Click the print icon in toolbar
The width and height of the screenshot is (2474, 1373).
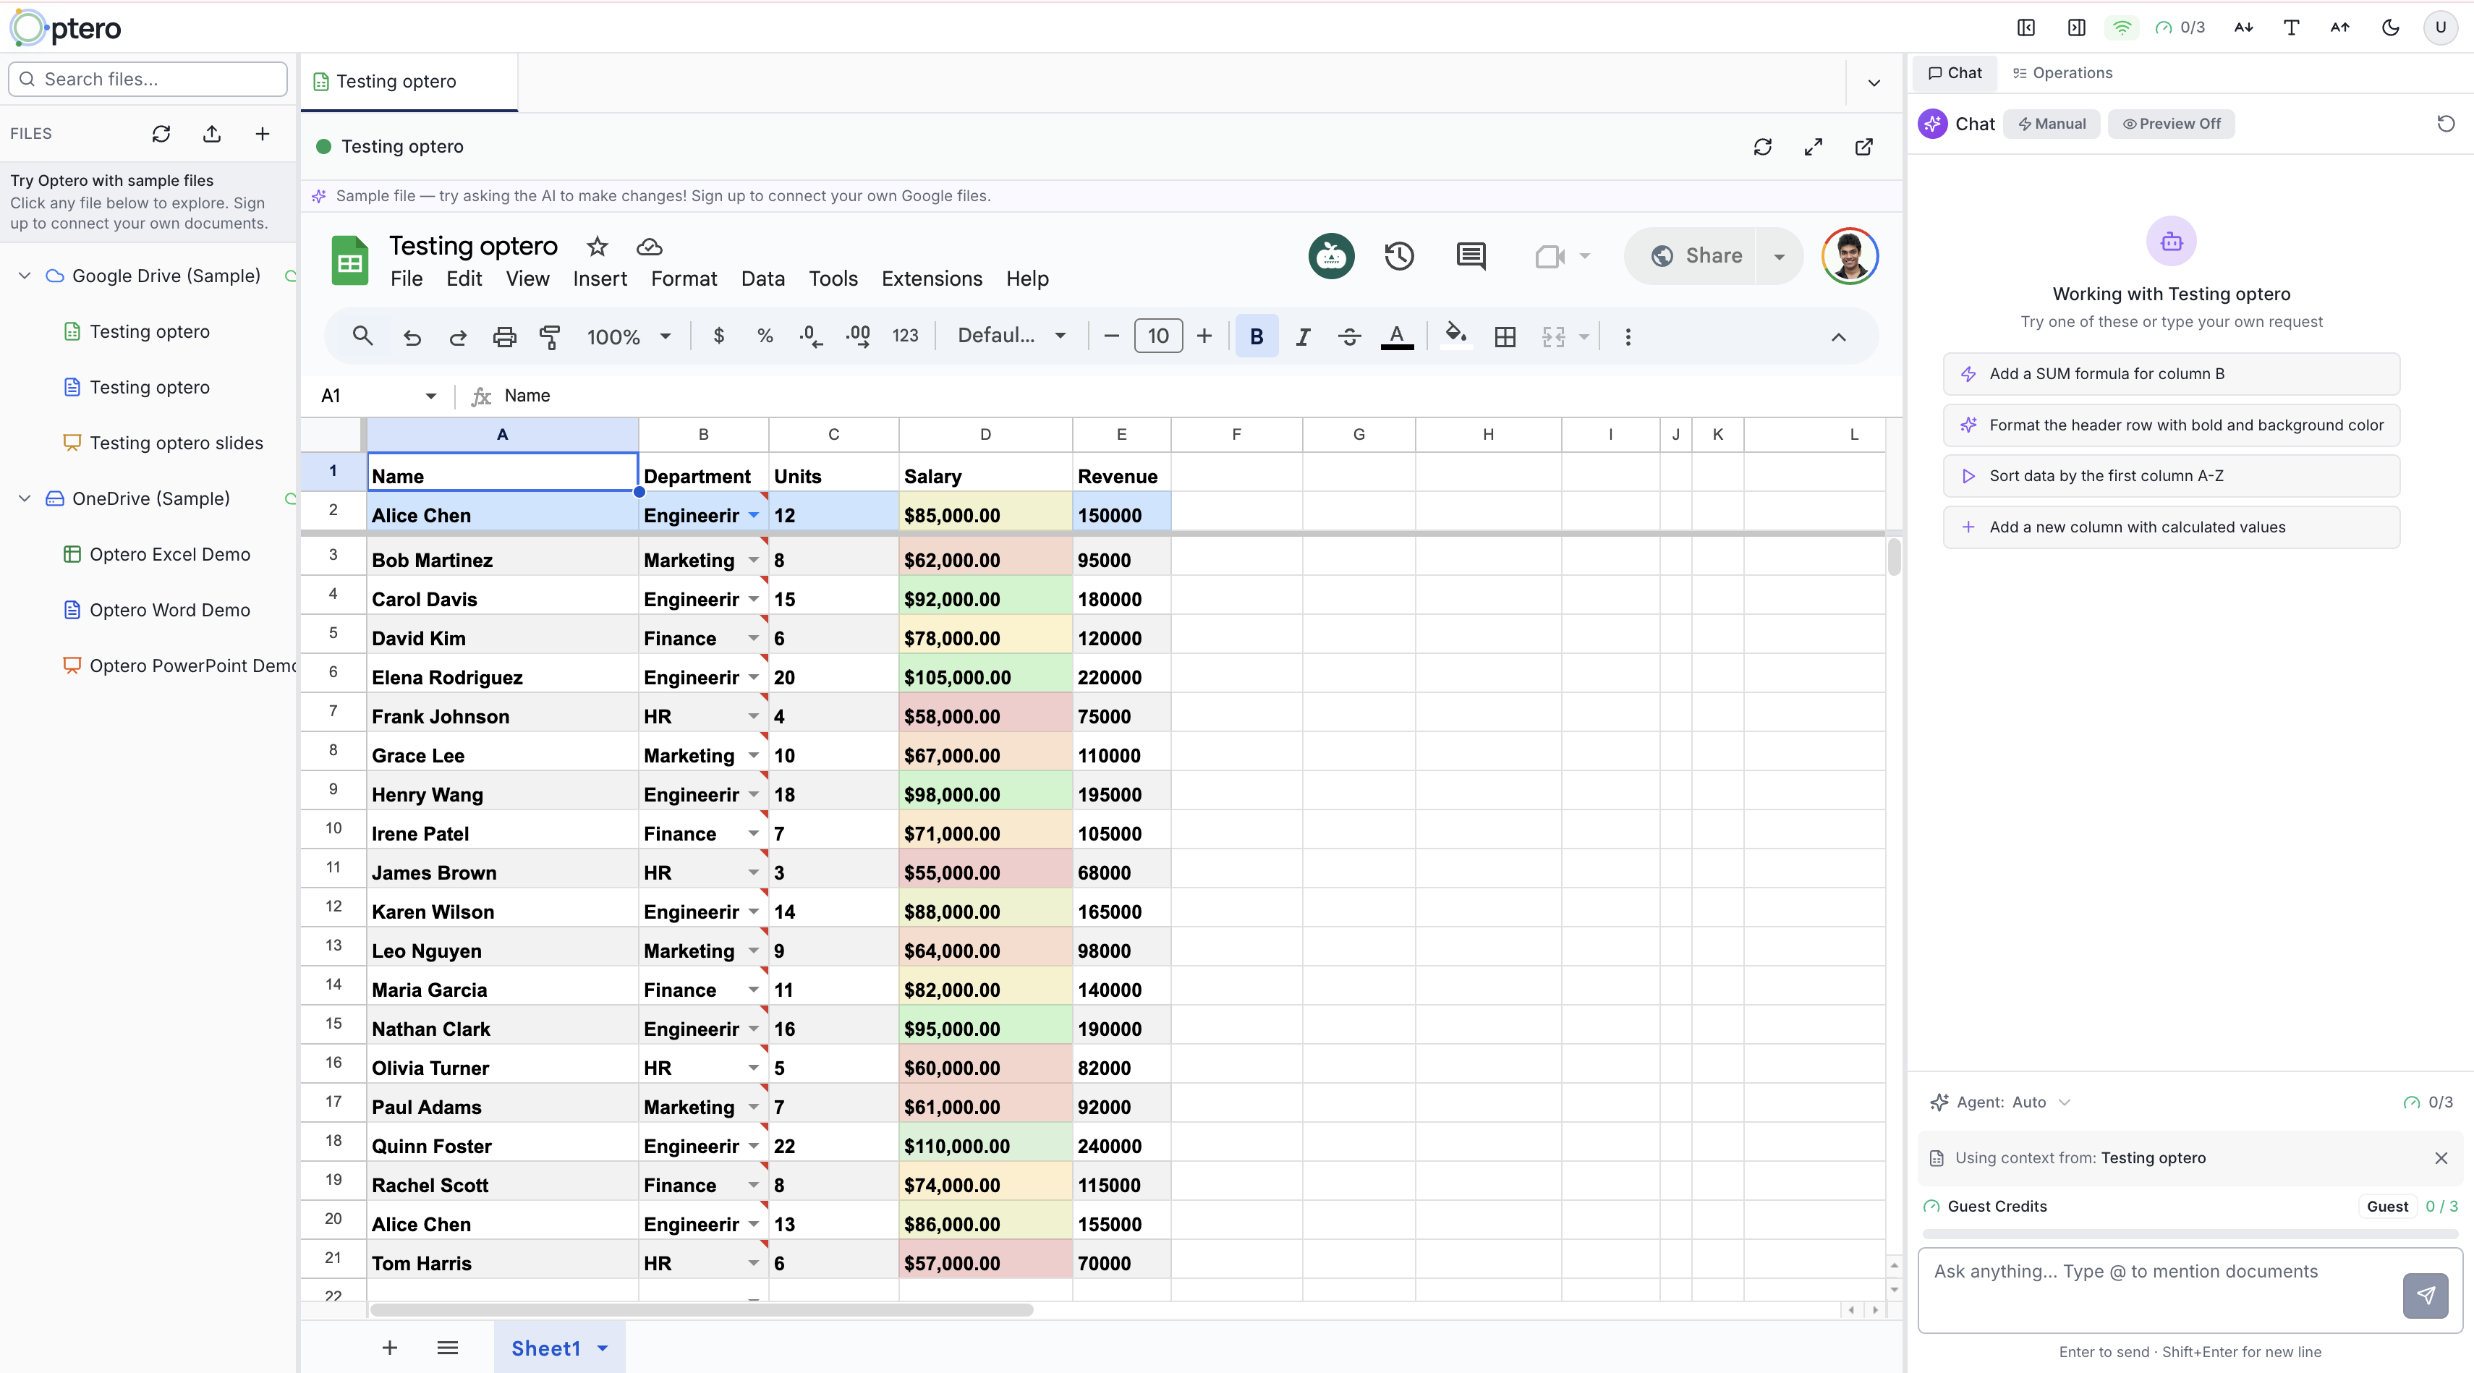click(x=504, y=337)
